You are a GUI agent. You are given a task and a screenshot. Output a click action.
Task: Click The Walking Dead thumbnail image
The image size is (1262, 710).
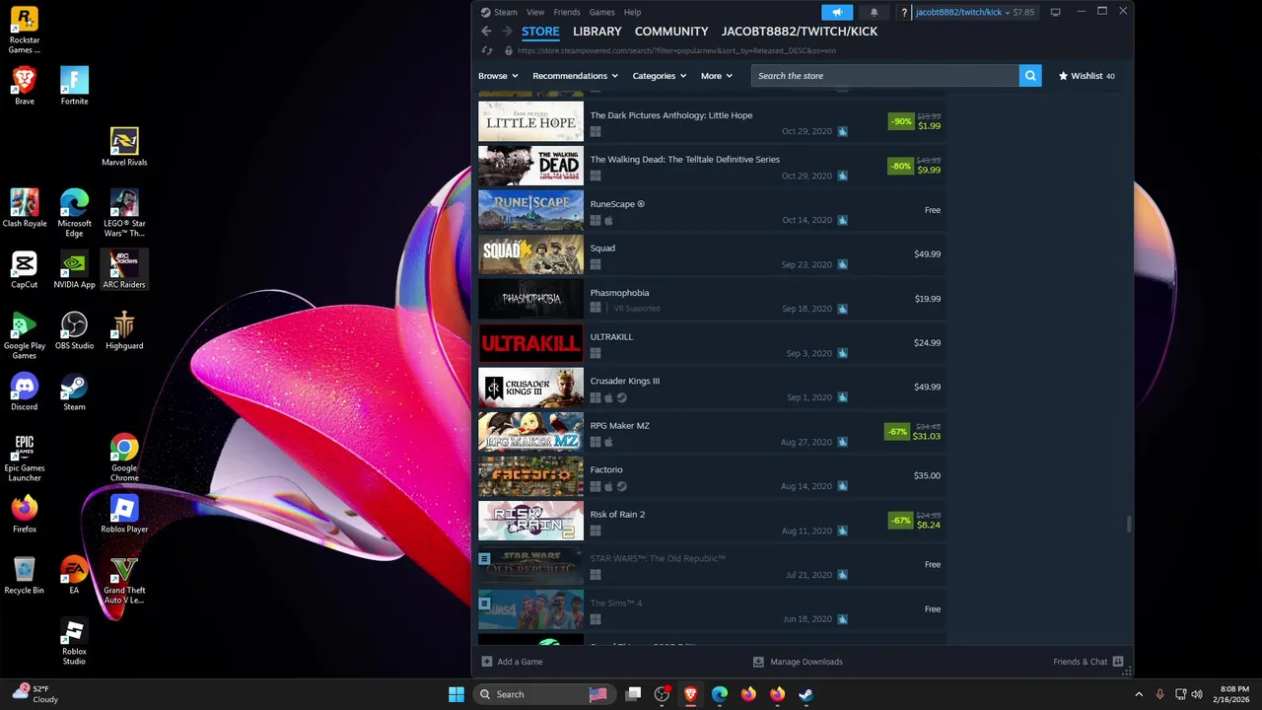(530, 166)
